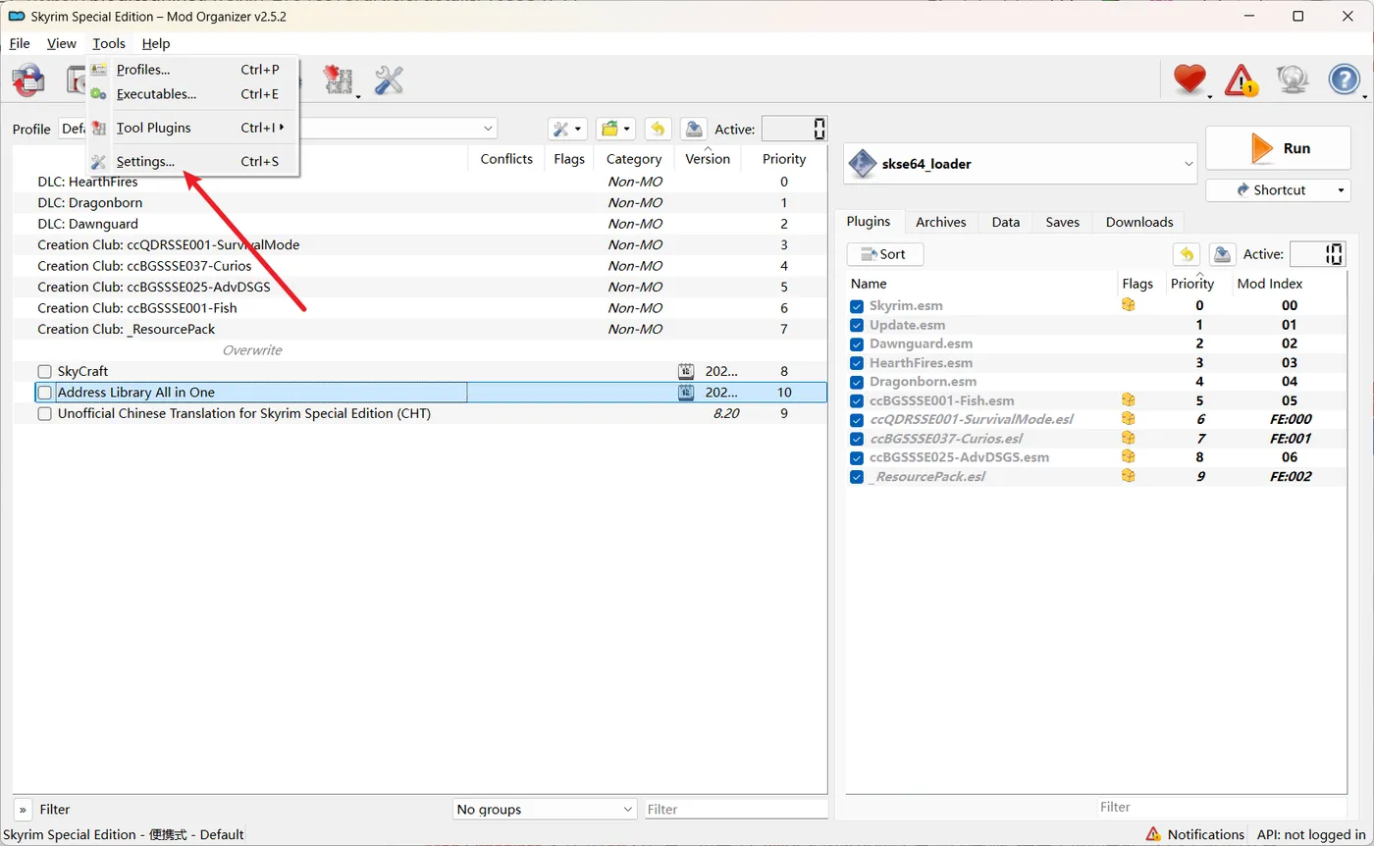
Task: Expand the filter panel with the » button
Action: [x=23, y=809]
